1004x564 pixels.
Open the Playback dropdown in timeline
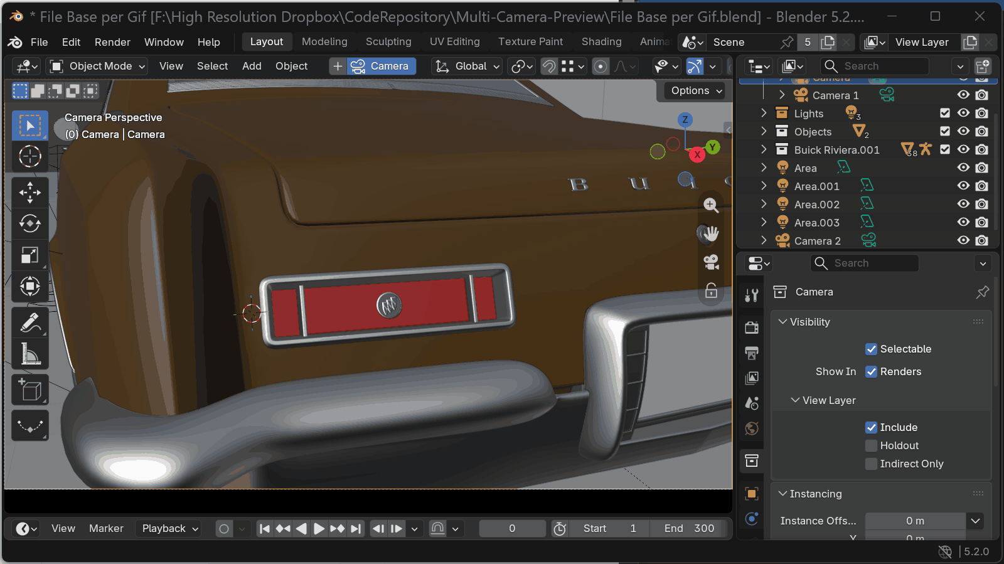point(168,528)
